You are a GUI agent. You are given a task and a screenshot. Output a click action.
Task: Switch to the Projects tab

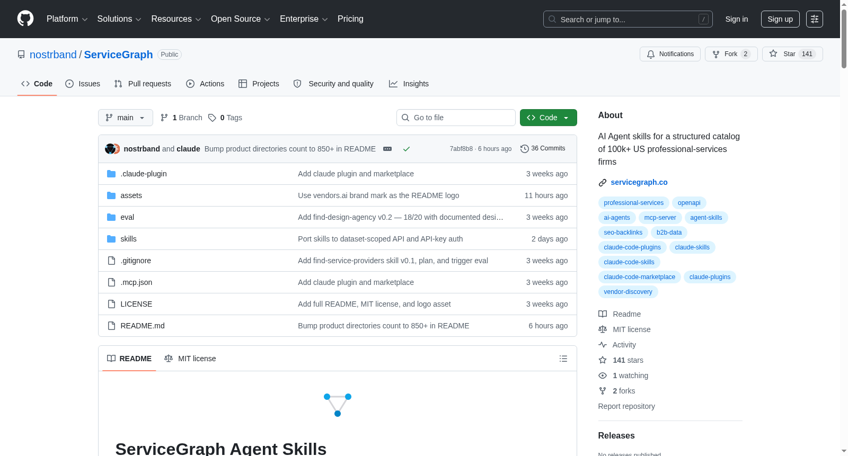pyautogui.click(x=259, y=84)
